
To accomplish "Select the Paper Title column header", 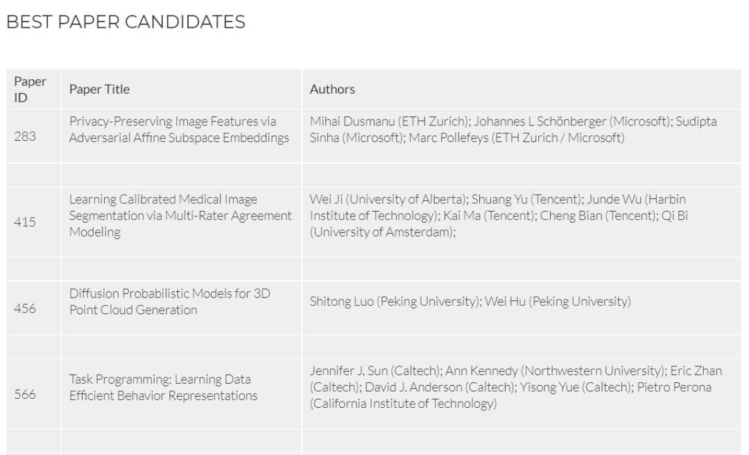I will pos(182,89).
